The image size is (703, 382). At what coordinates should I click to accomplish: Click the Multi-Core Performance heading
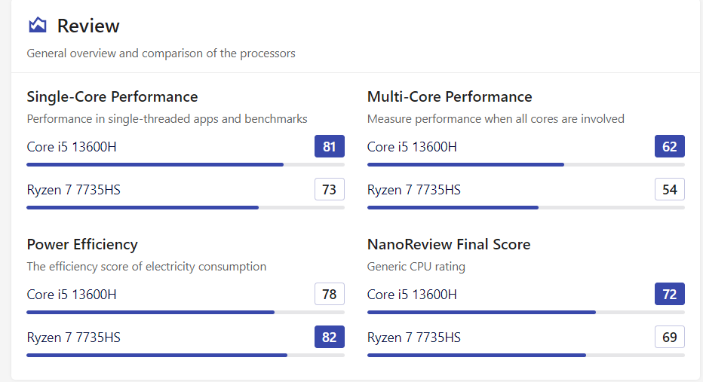click(450, 96)
